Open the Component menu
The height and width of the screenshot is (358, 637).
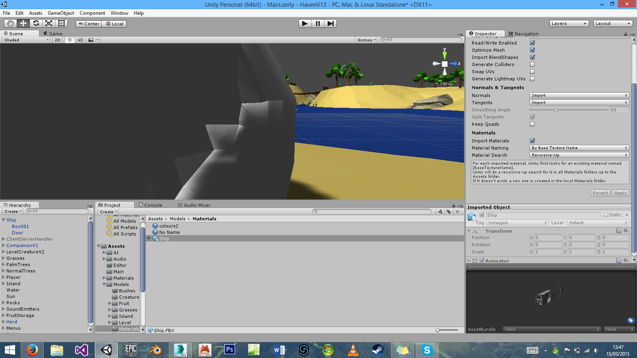92,13
